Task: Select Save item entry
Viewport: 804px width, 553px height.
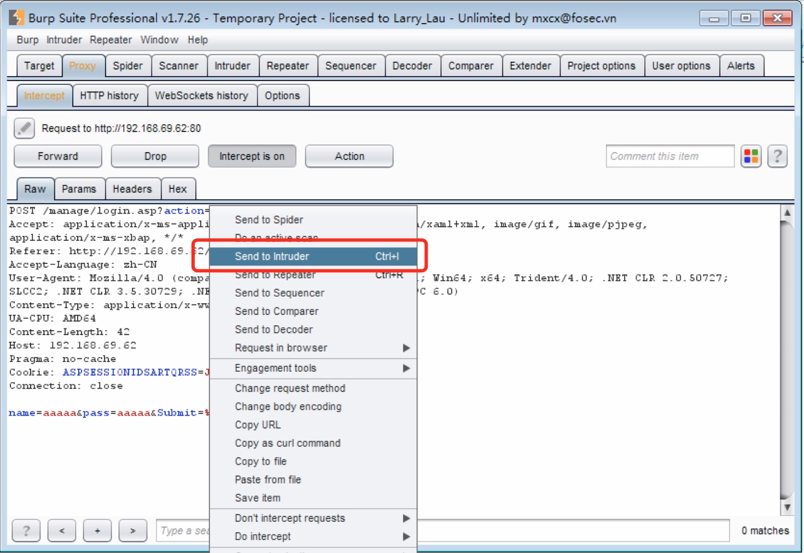Action: (x=313, y=498)
